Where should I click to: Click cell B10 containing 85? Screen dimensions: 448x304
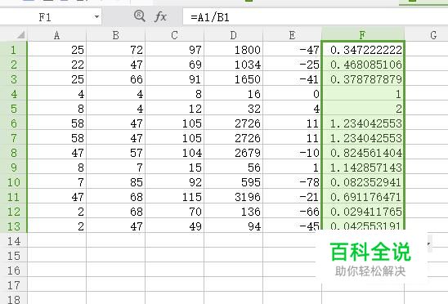pyautogui.click(x=116, y=182)
